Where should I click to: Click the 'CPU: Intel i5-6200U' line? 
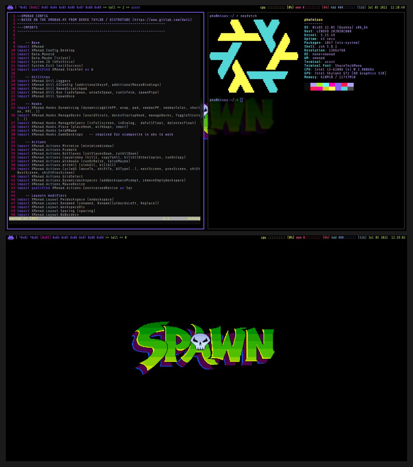point(339,69)
